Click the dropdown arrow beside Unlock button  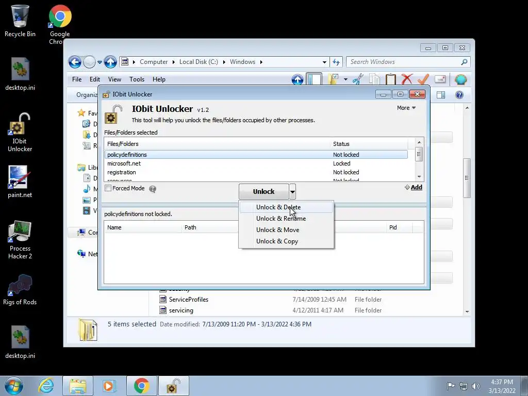tap(292, 192)
